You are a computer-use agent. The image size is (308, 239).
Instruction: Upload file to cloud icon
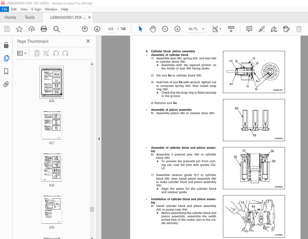click(x=32, y=29)
